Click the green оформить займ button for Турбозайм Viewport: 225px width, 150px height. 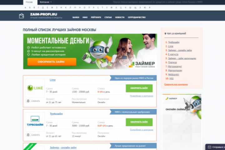coord(139,122)
